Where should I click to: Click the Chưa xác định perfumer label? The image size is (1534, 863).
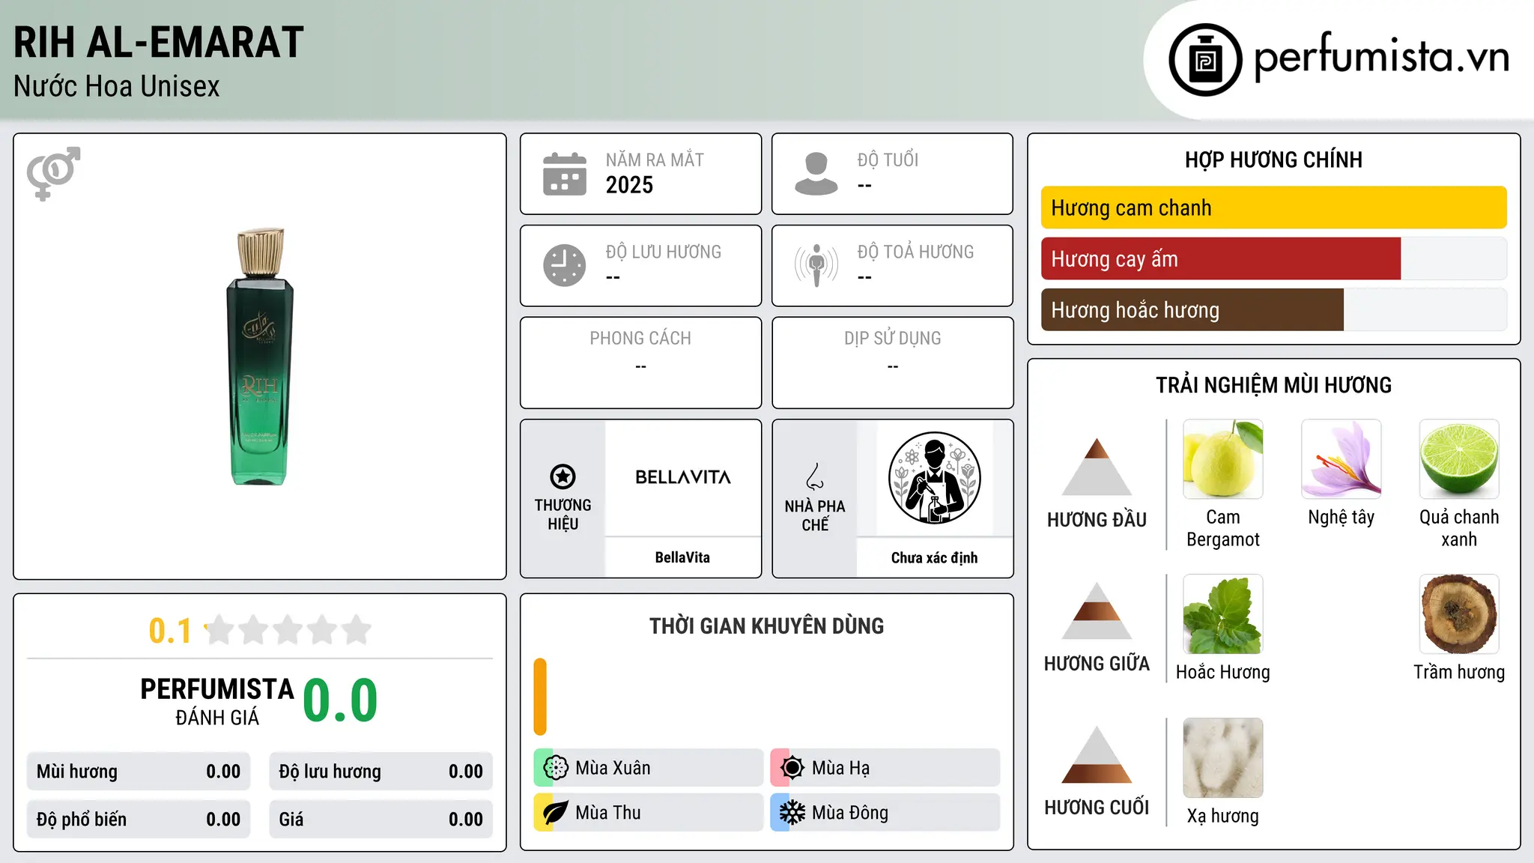934,557
